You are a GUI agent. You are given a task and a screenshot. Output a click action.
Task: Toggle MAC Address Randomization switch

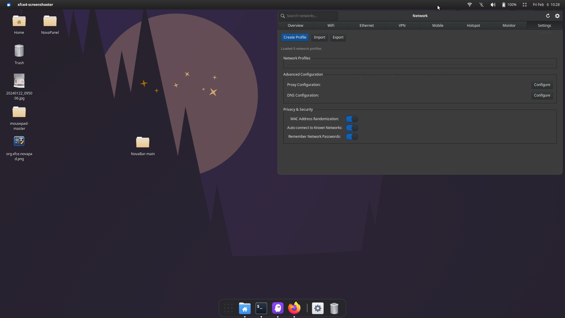[x=352, y=119]
